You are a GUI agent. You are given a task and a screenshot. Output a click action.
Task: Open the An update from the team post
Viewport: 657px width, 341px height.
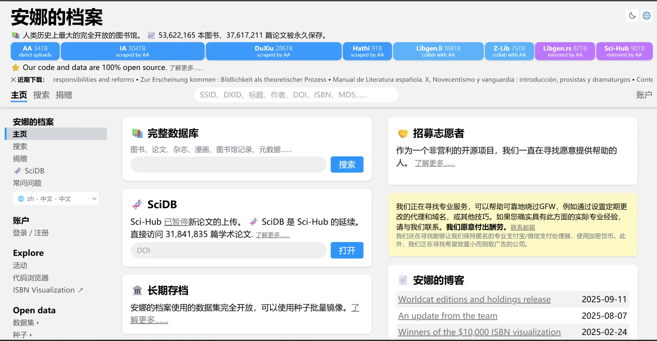tap(448, 316)
